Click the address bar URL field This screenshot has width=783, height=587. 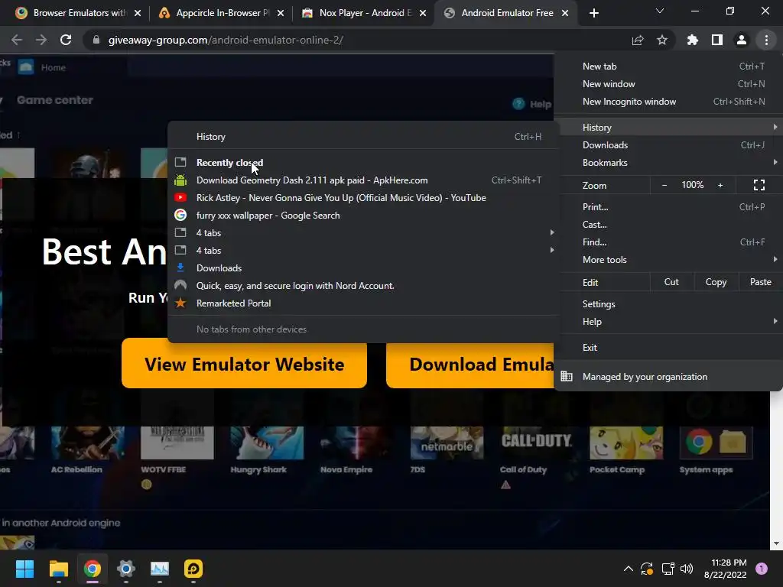359,40
